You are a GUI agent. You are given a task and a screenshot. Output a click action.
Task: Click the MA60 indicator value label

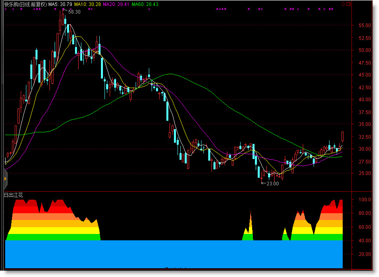[x=145, y=4]
